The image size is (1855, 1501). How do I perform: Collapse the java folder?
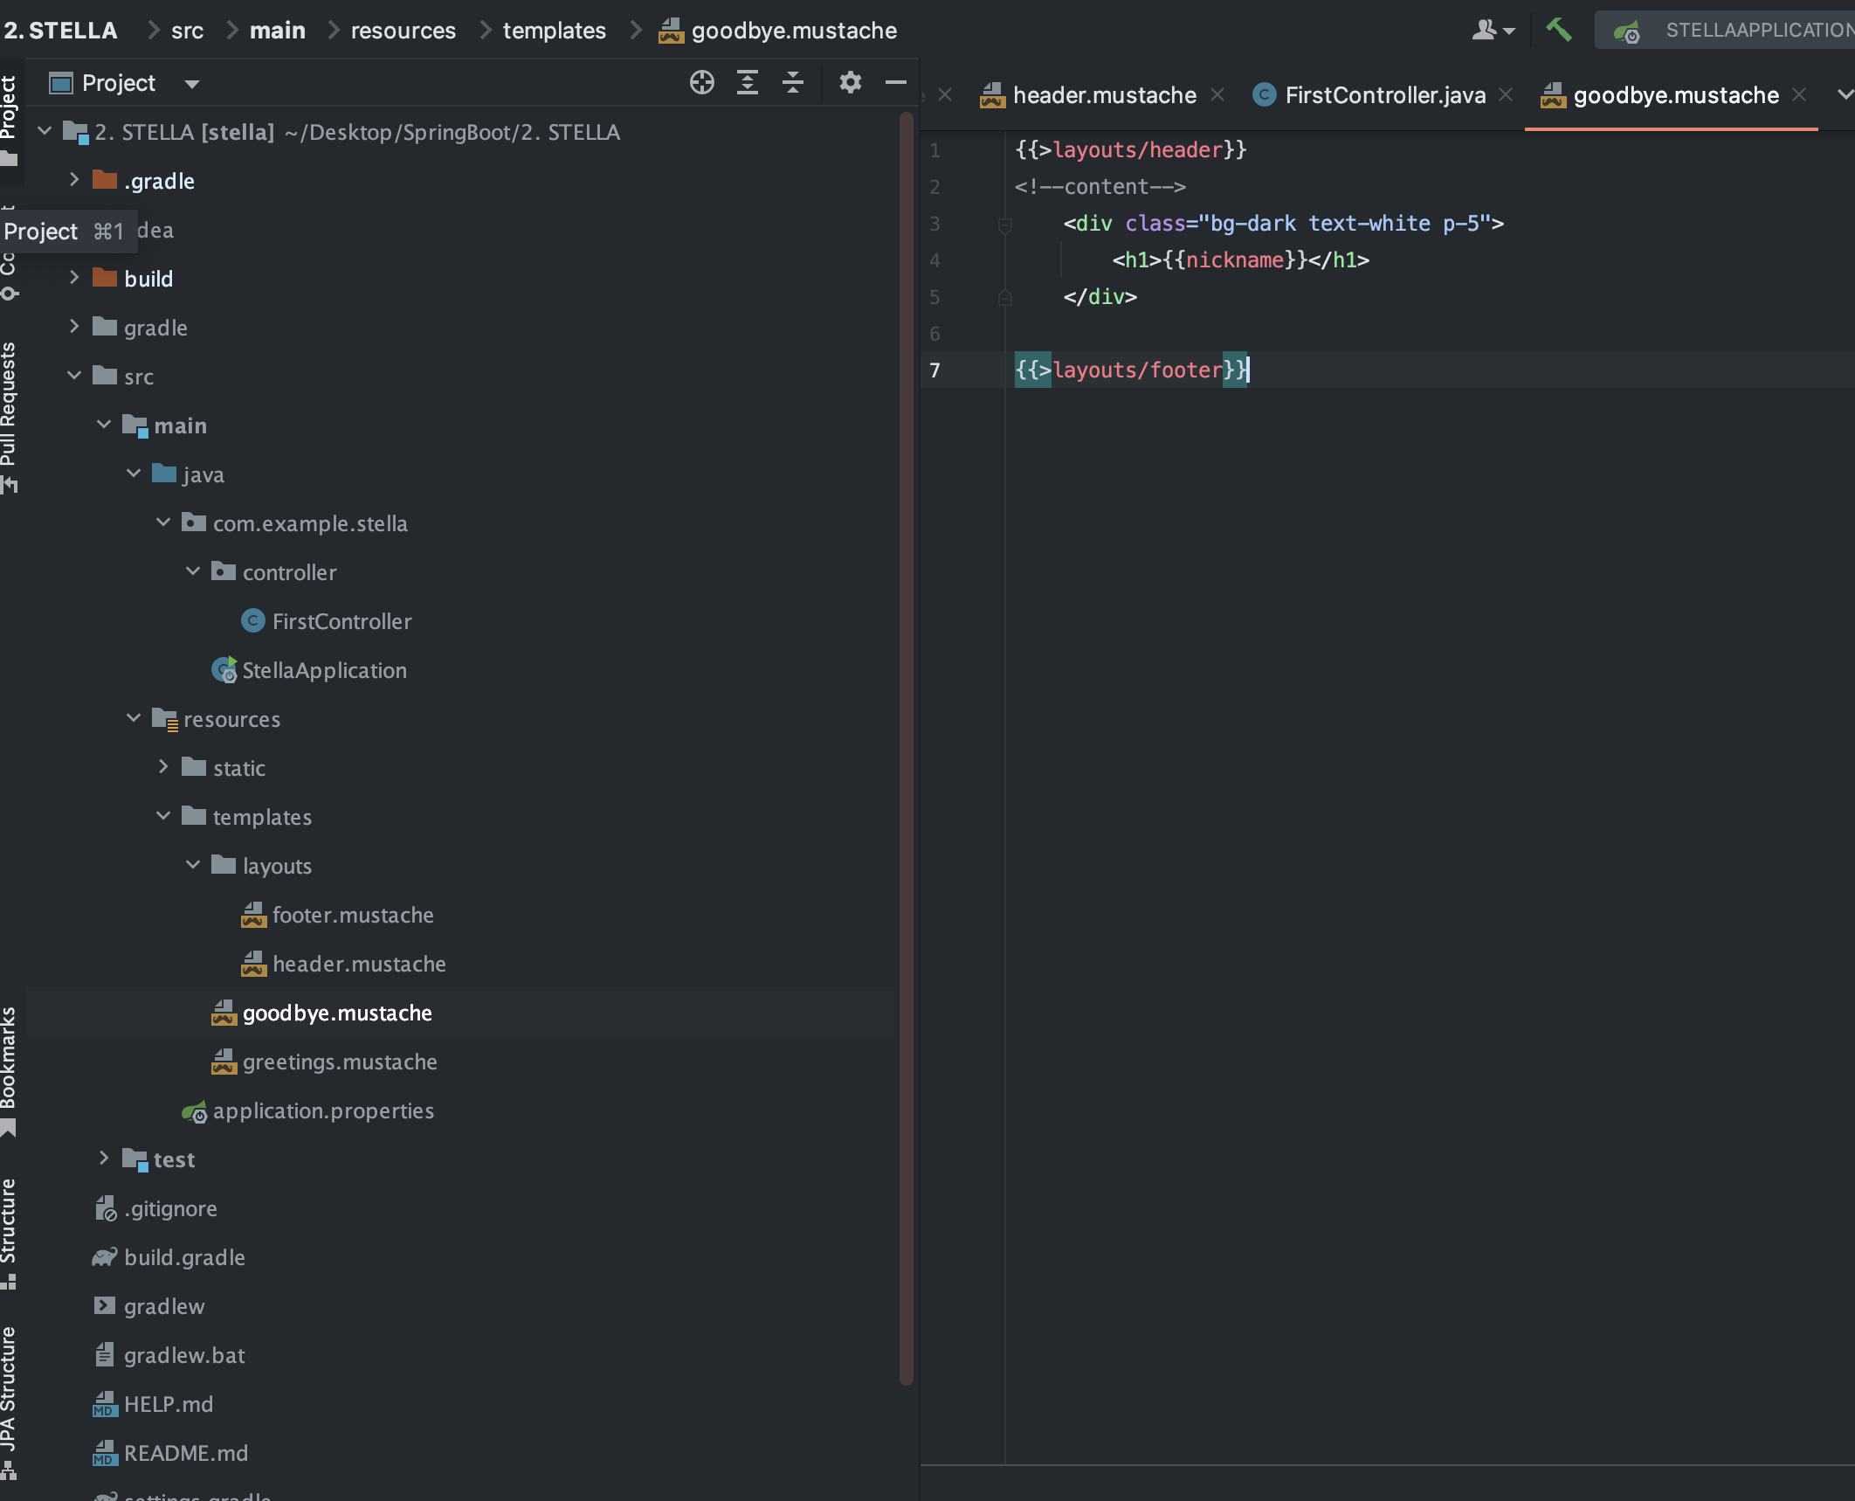point(134,474)
